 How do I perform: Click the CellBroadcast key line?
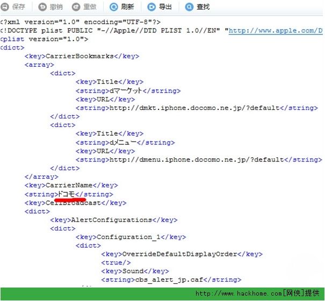[75, 203]
